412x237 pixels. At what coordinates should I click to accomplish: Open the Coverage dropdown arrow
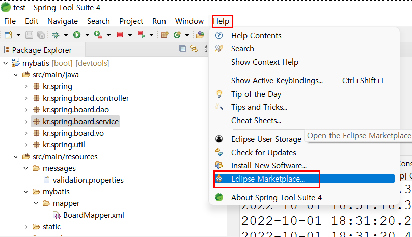click(108, 35)
